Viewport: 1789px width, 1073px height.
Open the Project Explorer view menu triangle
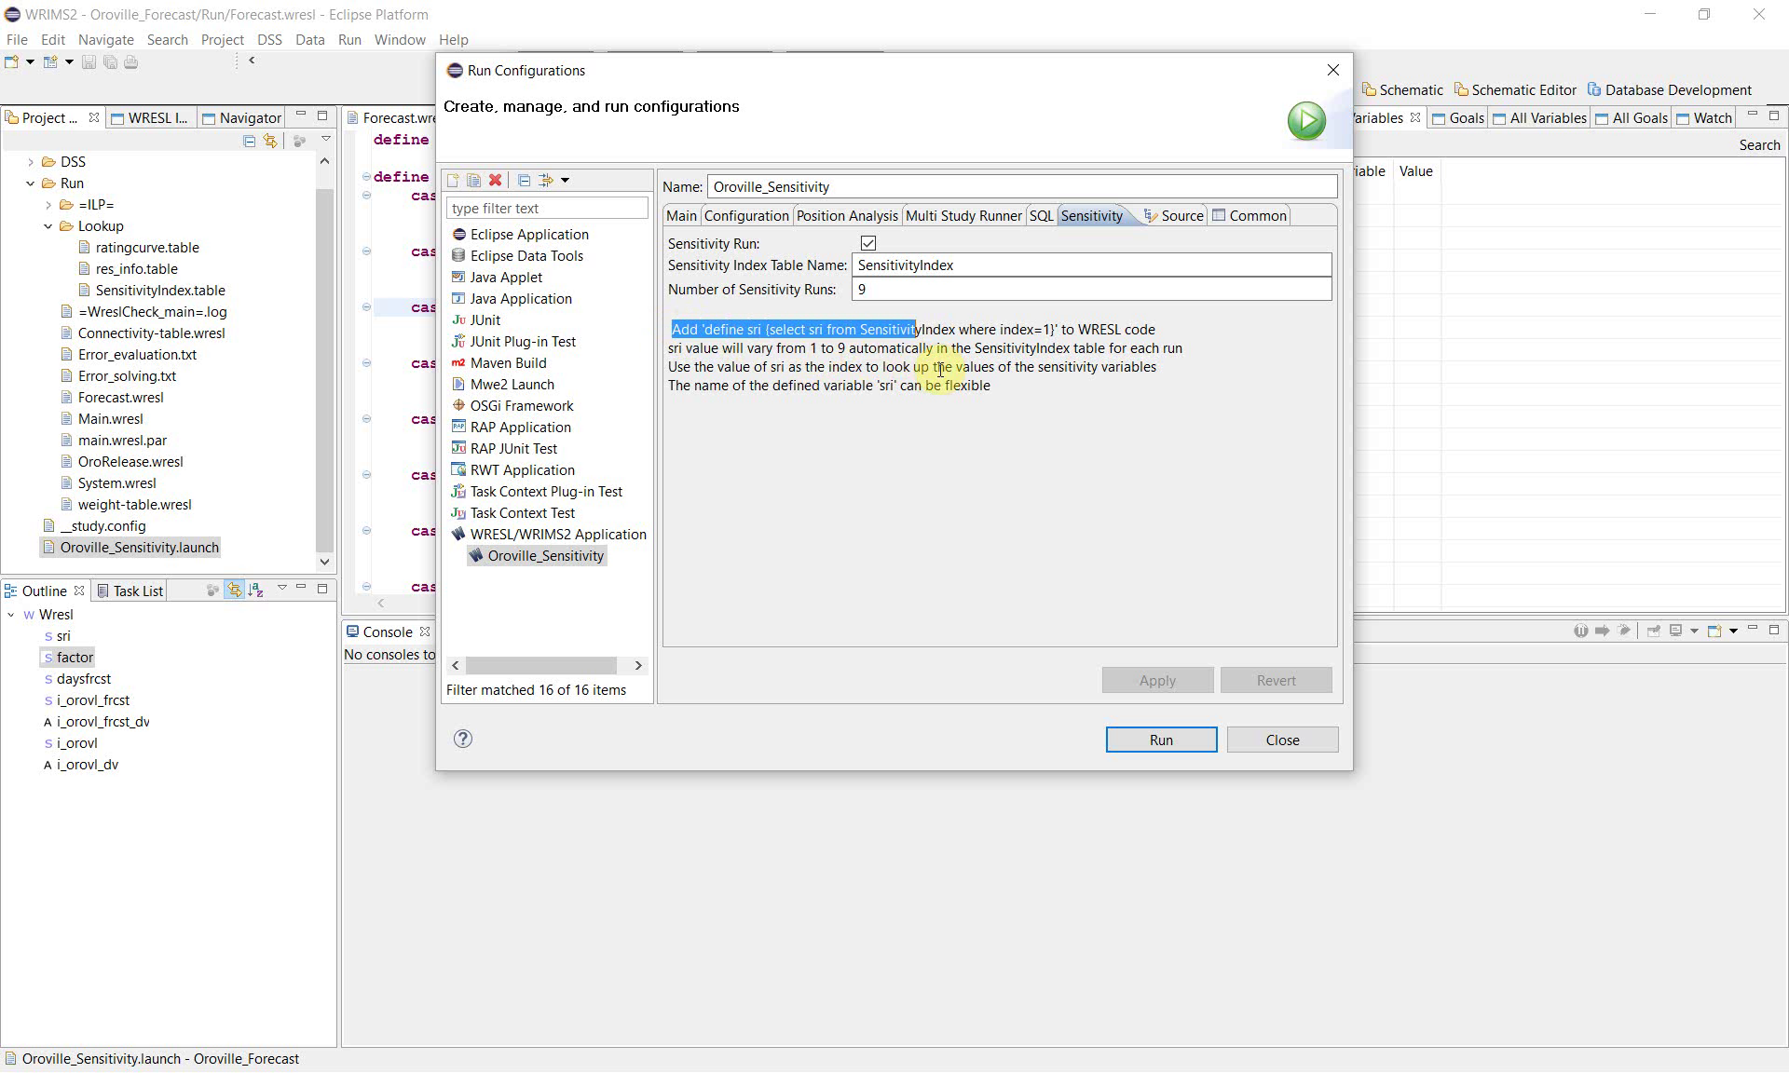(326, 139)
